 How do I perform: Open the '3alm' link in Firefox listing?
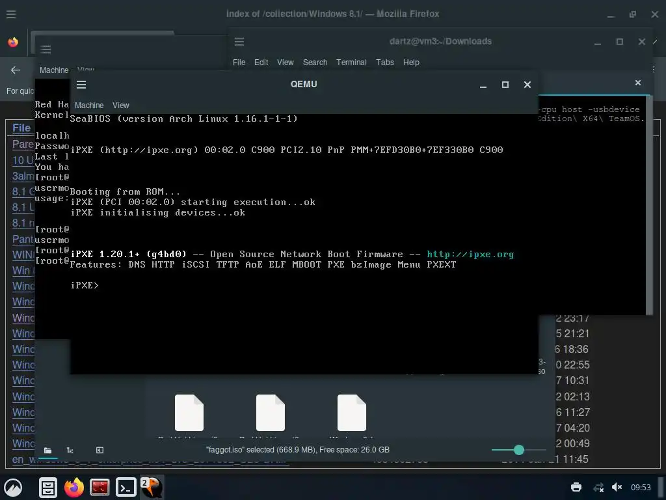point(23,176)
